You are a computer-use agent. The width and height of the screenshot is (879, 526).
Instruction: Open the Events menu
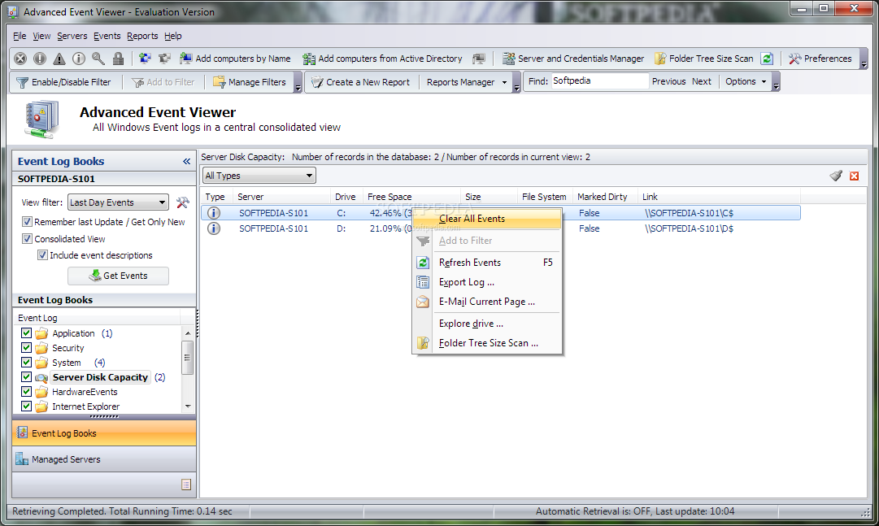(x=107, y=36)
